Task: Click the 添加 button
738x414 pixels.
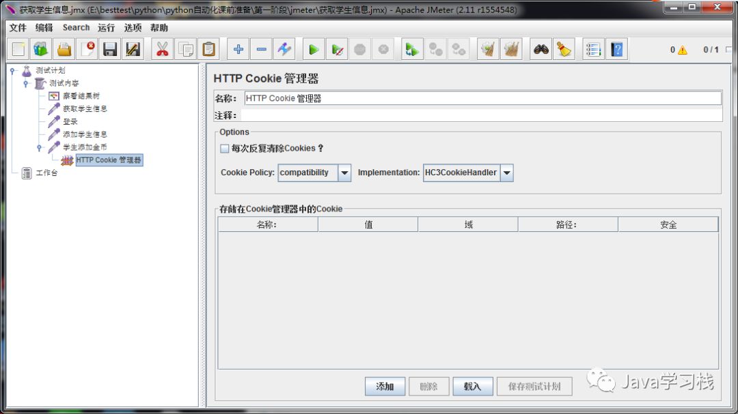Action: coord(385,386)
